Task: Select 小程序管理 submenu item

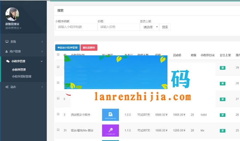Action: click(x=19, y=70)
